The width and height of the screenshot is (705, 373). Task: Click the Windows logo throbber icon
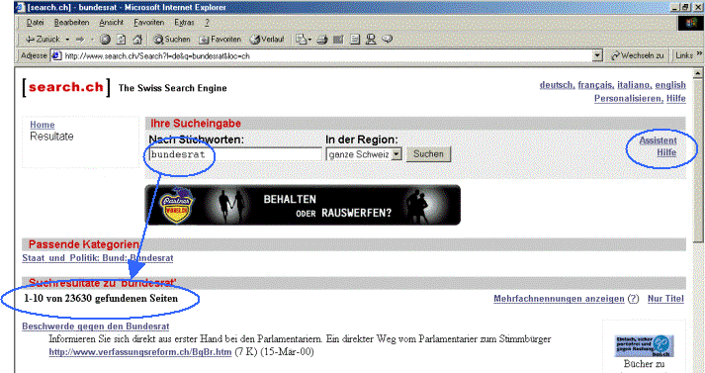click(690, 23)
